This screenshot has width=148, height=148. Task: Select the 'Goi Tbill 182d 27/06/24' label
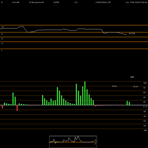(137, 2)
